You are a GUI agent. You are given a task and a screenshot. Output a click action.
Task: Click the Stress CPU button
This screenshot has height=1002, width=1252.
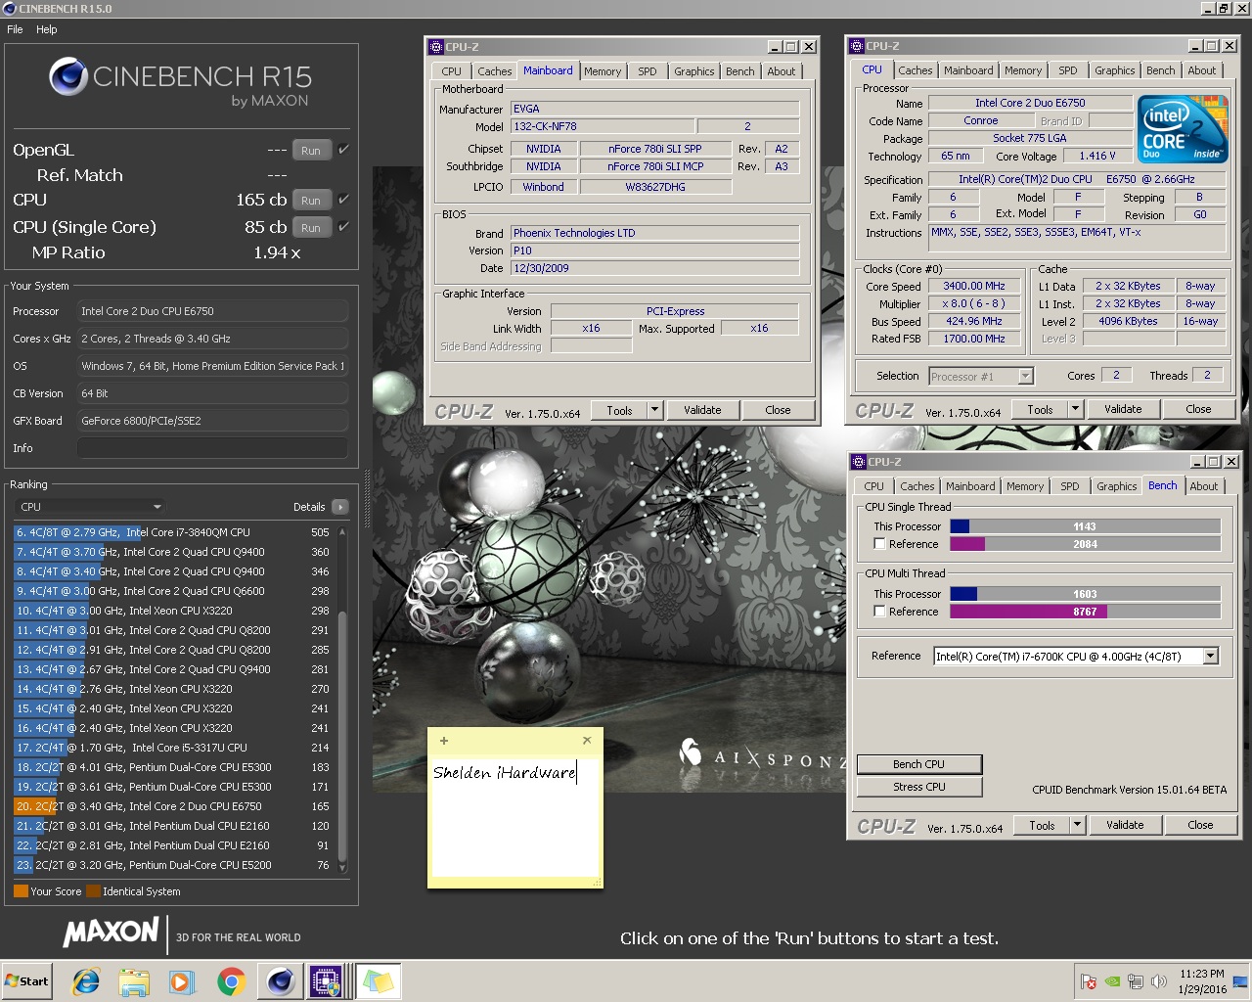click(919, 787)
